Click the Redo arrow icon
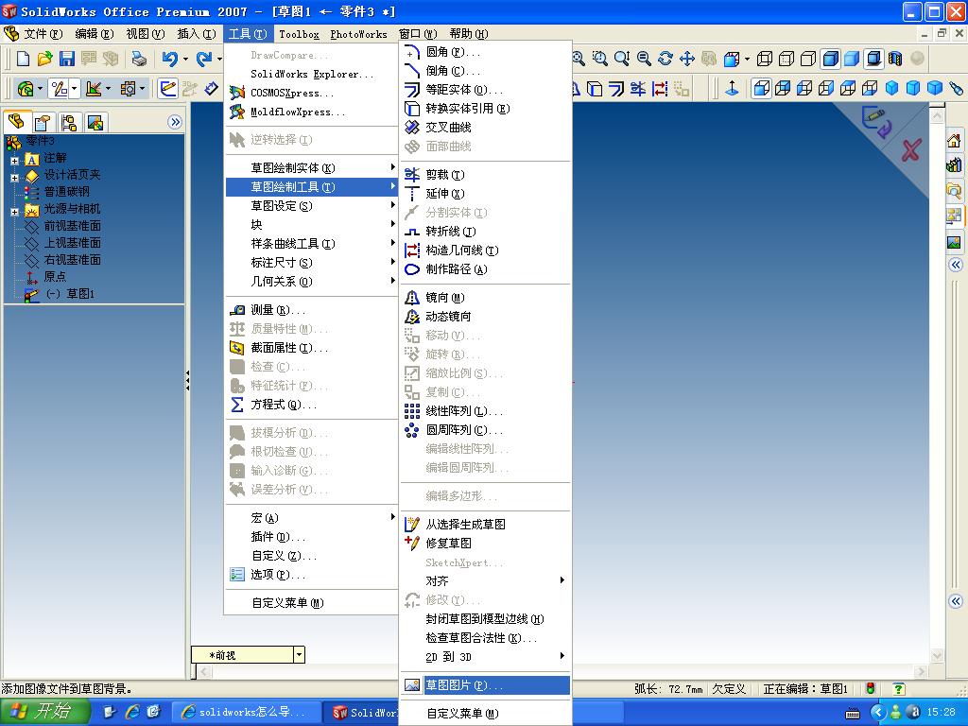This screenshot has height=726, width=968. tap(204, 59)
